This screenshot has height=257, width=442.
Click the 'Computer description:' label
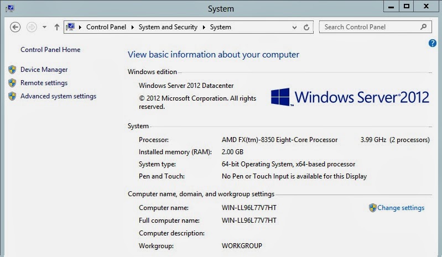pos(171,233)
